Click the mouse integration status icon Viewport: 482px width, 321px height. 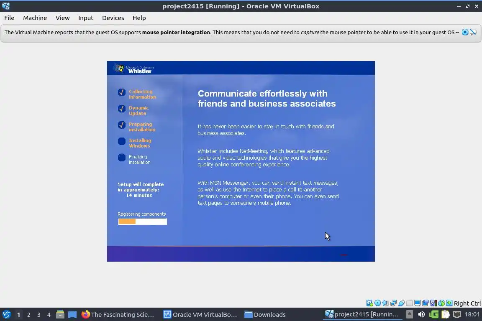coord(441,303)
